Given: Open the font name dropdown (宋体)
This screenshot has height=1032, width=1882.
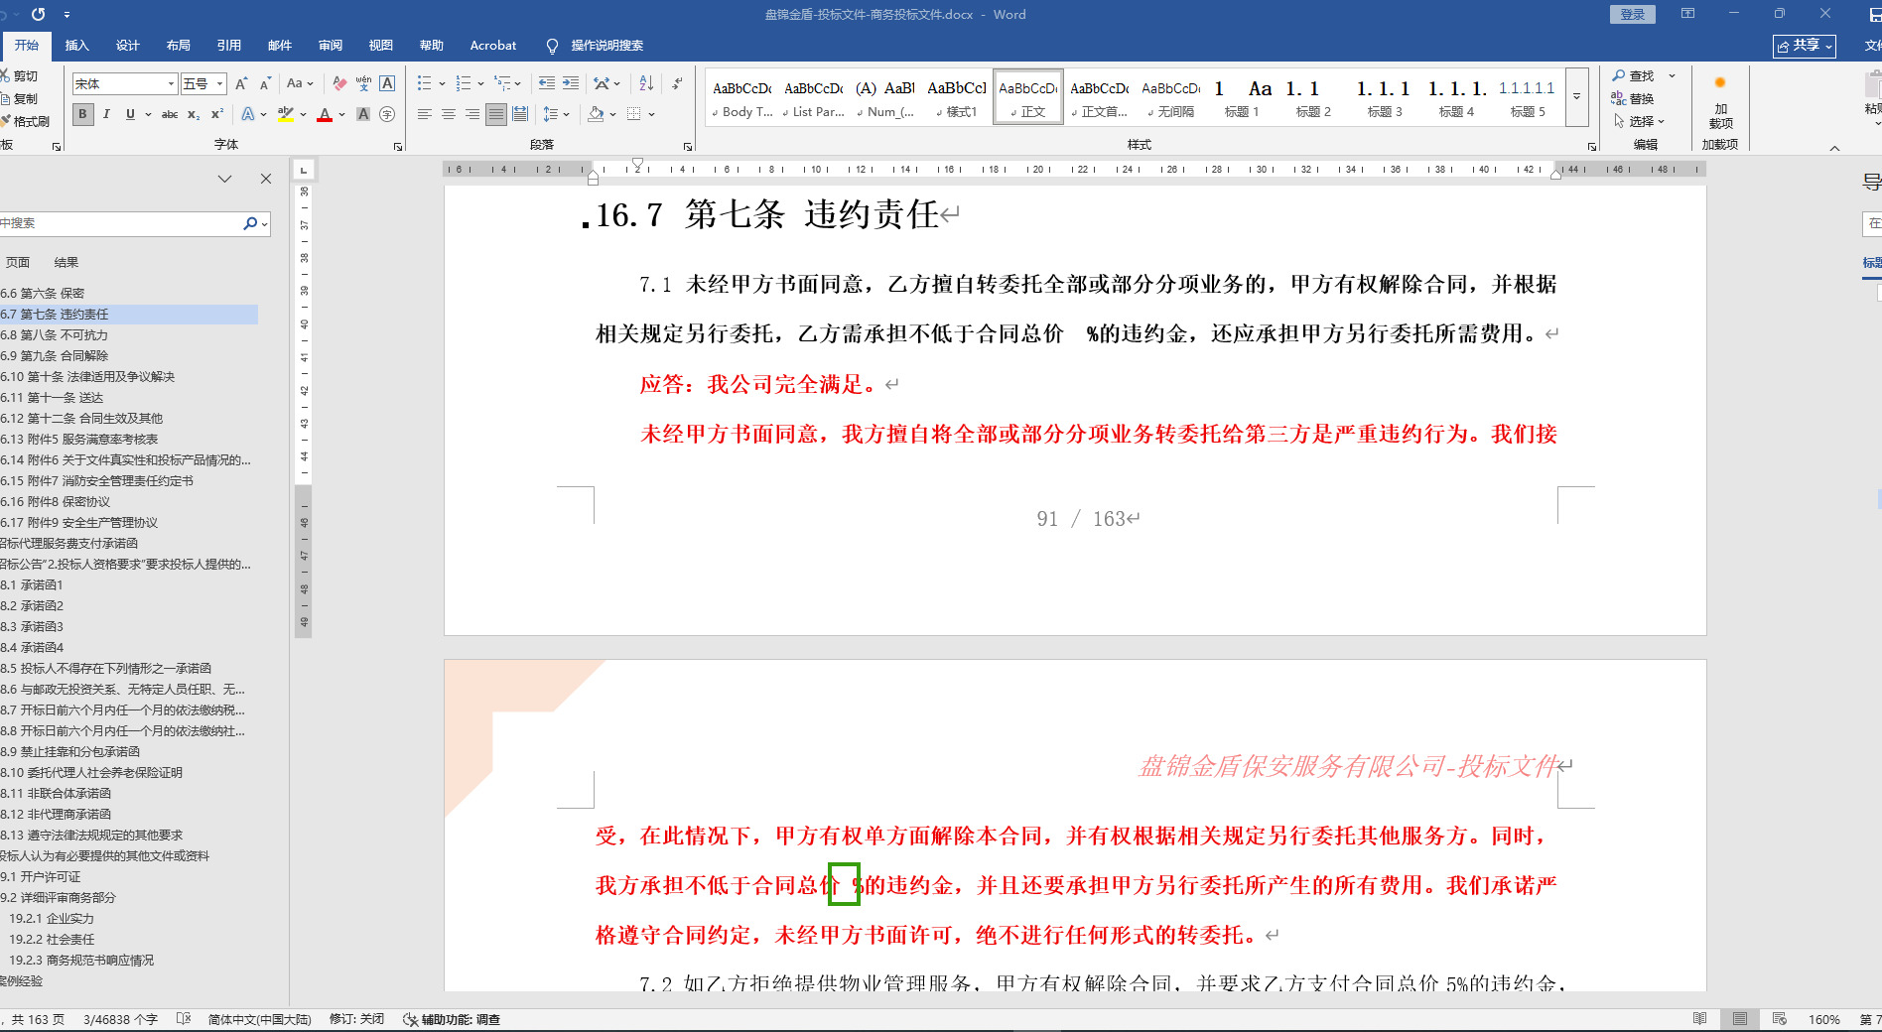Looking at the screenshot, I should [x=172, y=84].
